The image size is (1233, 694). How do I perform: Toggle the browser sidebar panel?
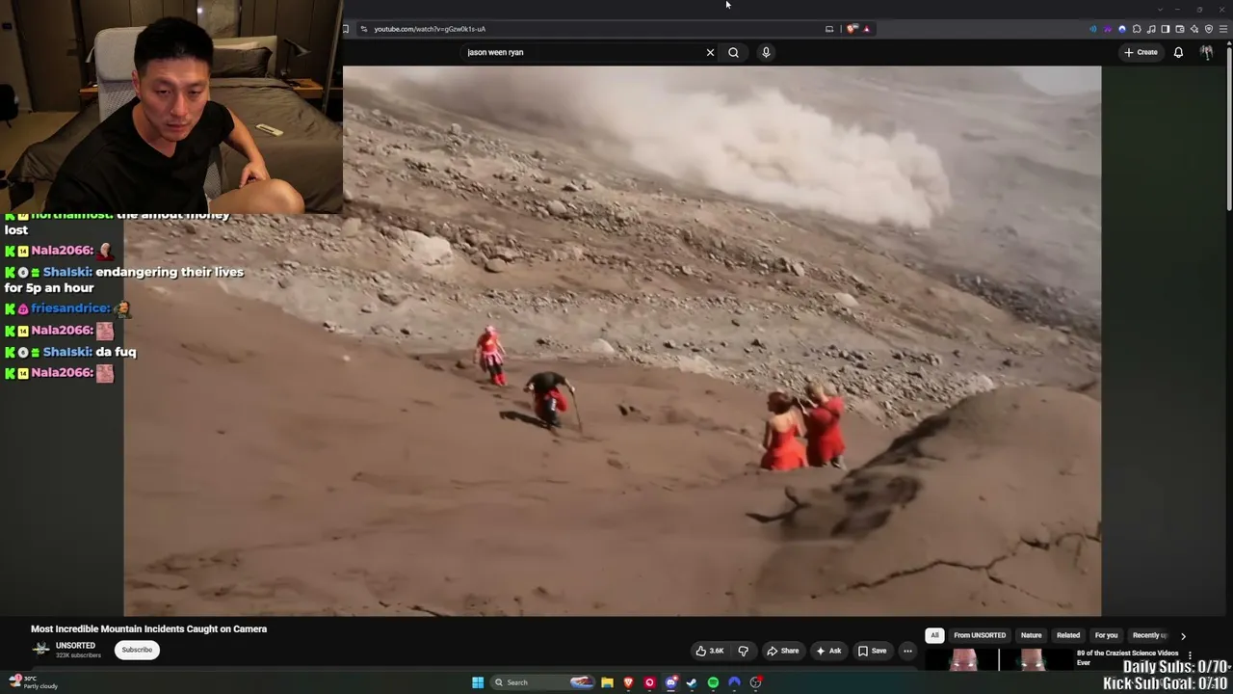point(1166,29)
